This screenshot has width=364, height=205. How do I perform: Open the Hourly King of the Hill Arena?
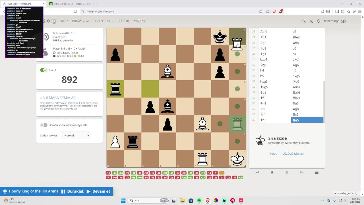[x=31, y=191]
